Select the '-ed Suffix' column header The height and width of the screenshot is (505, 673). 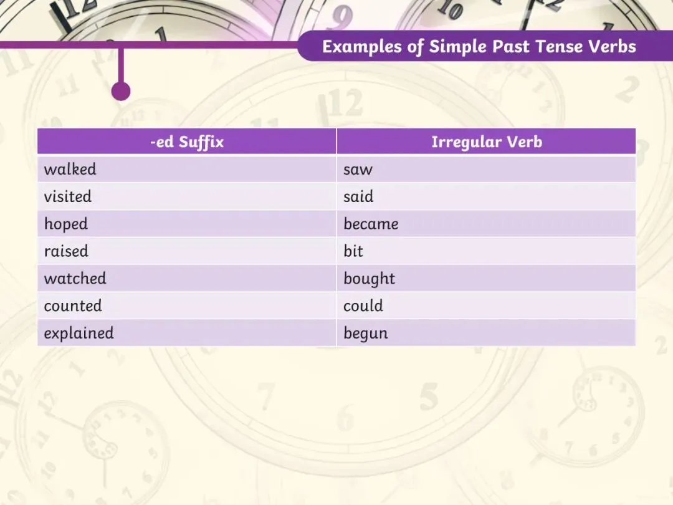(187, 142)
